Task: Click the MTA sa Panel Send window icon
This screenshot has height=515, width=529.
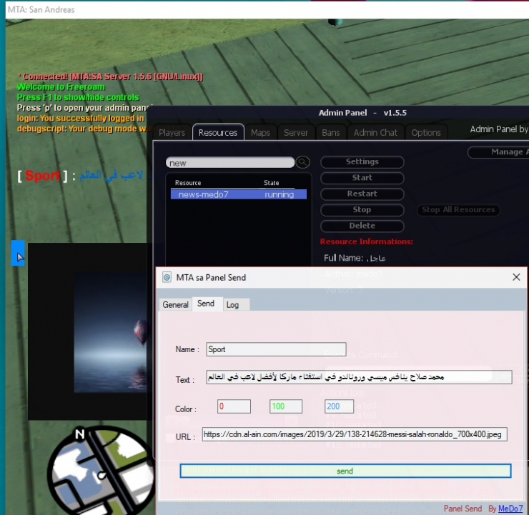Action: coord(167,277)
